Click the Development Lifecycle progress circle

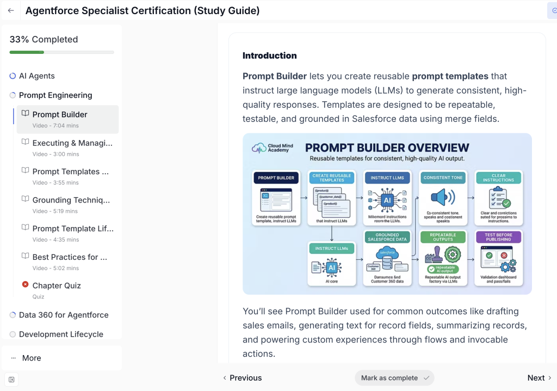click(x=13, y=334)
